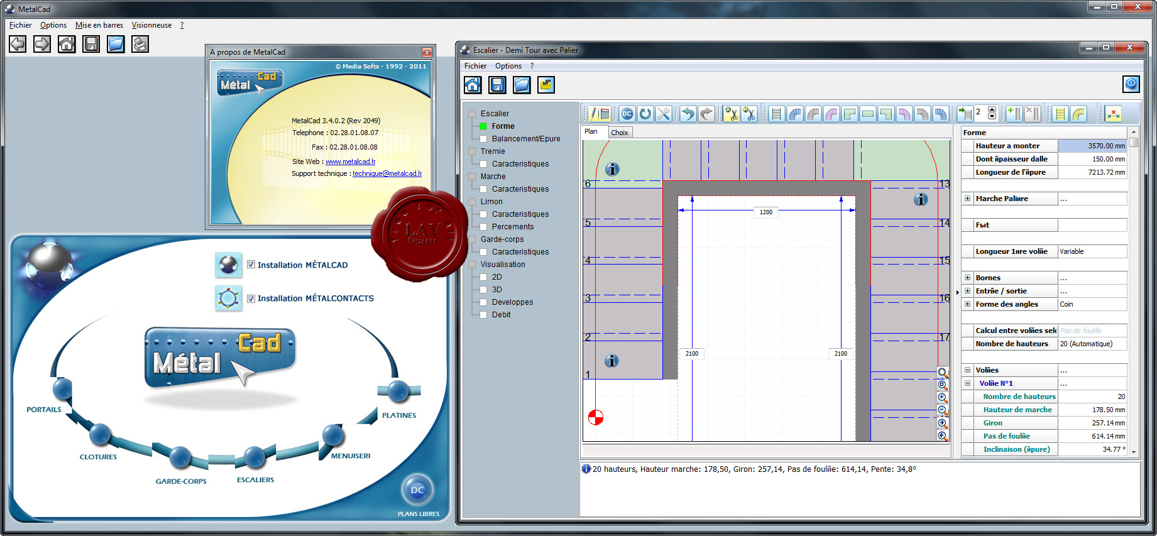This screenshot has width=1157, height=536.
Task: Click the green plus add column icon
Action: 1014,114
